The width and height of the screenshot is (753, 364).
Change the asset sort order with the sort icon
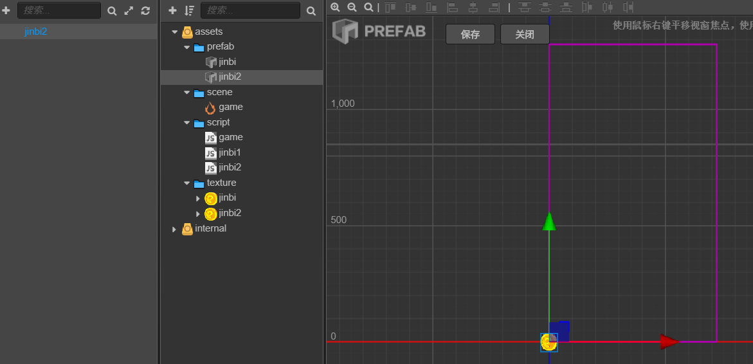(x=189, y=10)
